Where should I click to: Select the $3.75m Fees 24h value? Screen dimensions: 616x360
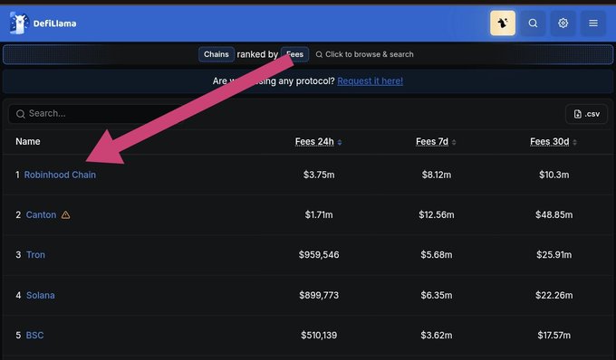pyautogui.click(x=319, y=175)
